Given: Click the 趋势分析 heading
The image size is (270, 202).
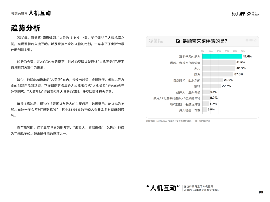Looking at the screenshot, I should (25, 28).
